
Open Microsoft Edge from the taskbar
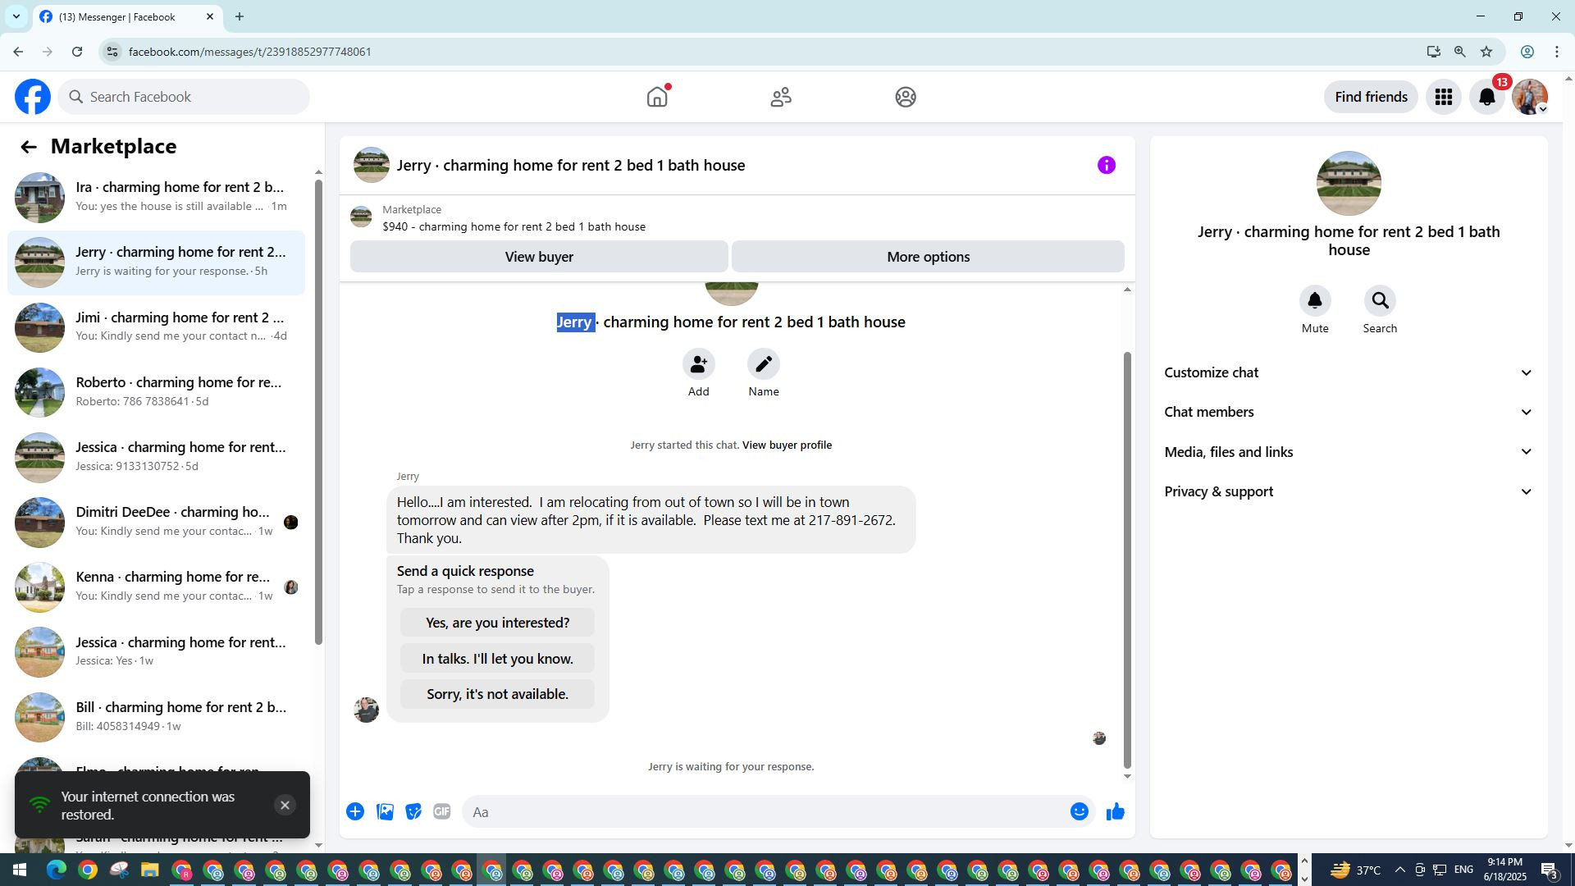tap(57, 870)
